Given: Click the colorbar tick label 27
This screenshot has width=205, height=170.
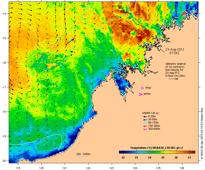Looking at the screenshot, I should pyautogui.click(x=189, y=157).
